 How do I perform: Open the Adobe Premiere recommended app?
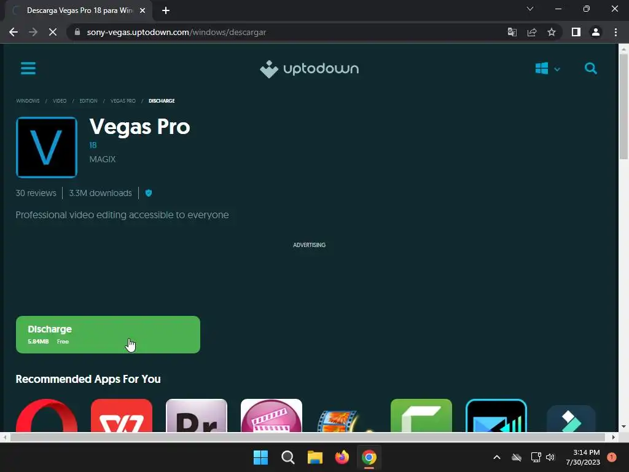tap(197, 416)
